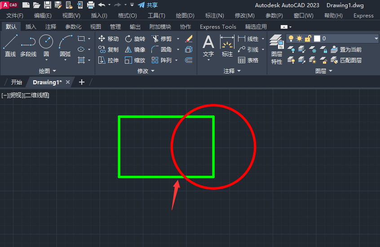The image size is (380, 247).
Task: Activate the Array (阵列) tool
Action: [162, 60]
